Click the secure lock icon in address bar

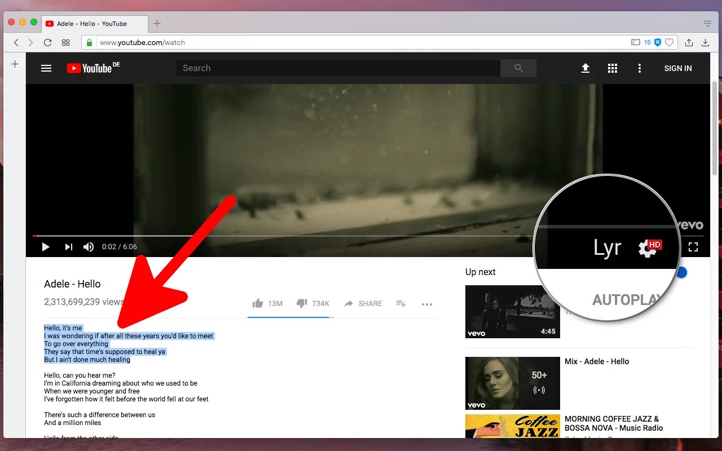pos(89,42)
